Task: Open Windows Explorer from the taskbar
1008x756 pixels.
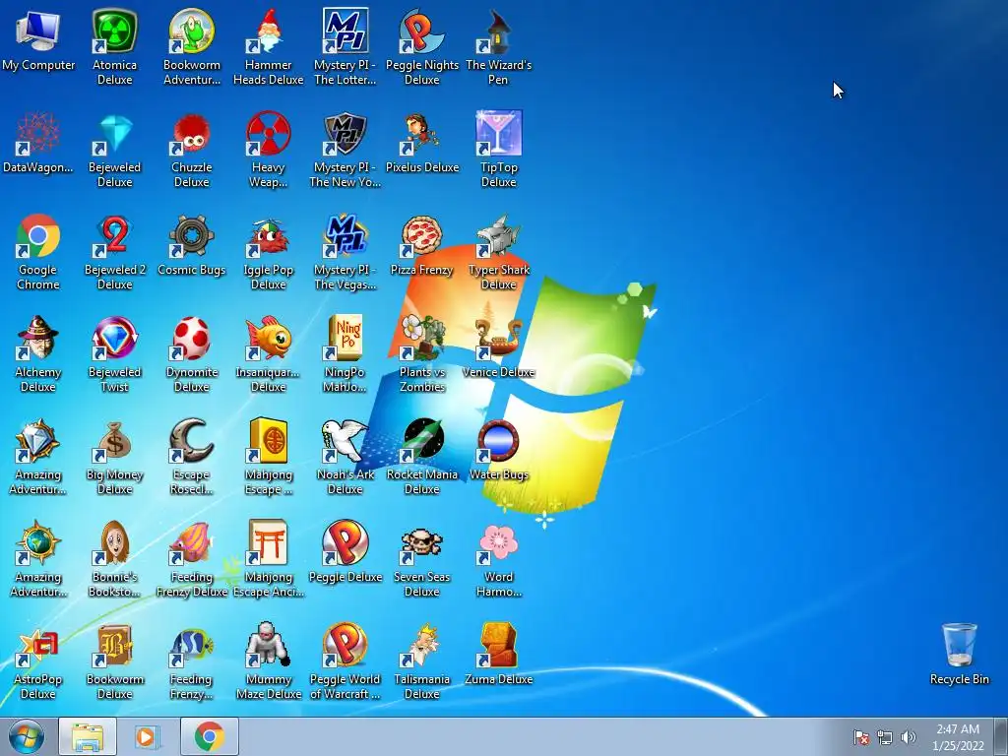Action: pos(88,736)
